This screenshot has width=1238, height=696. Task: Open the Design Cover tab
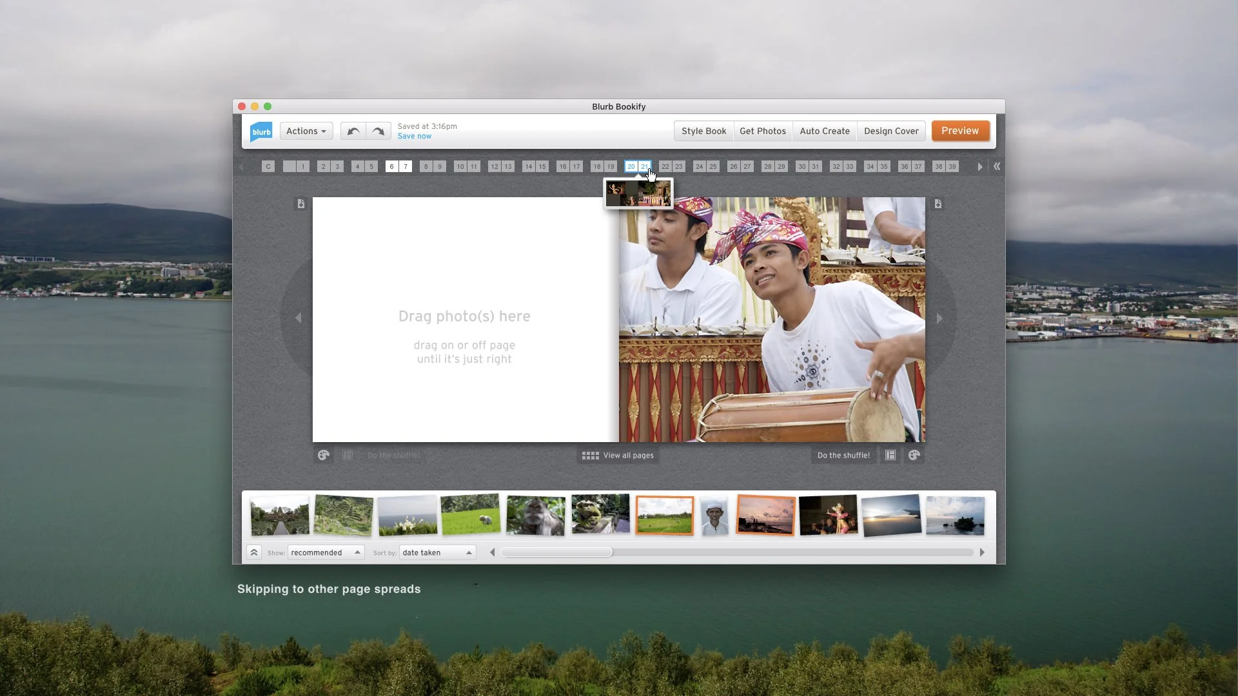pyautogui.click(x=891, y=131)
